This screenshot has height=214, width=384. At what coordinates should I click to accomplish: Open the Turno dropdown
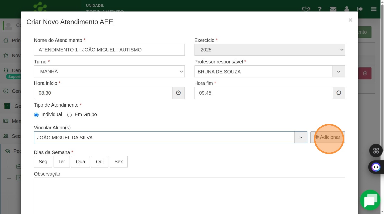point(109,71)
